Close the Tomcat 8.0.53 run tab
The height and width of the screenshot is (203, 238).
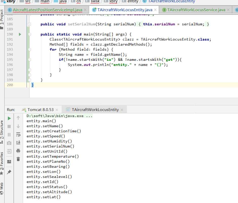(x=57, y=110)
